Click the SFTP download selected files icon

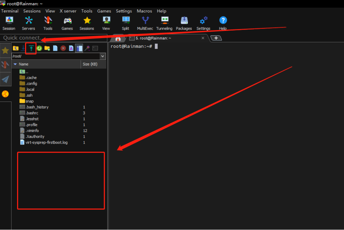point(23,48)
